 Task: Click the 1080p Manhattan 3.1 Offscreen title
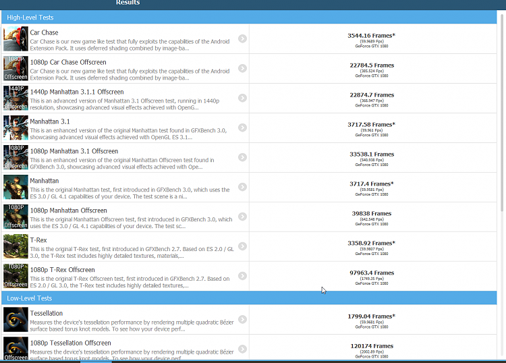(74, 151)
